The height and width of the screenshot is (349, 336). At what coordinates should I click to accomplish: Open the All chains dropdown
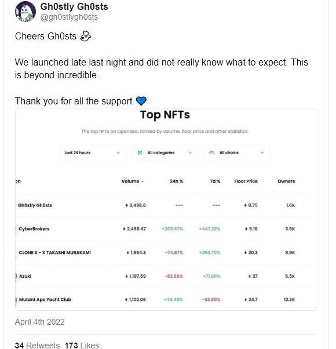(237, 152)
